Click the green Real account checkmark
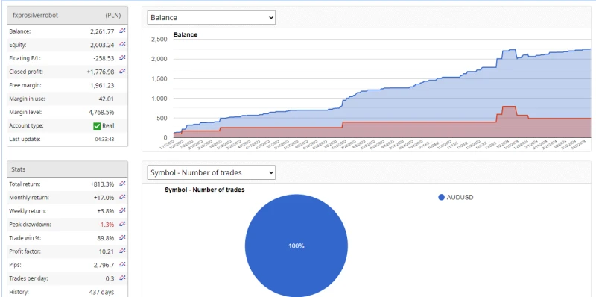Viewport: 596px width, 297px height. coord(97,125)
